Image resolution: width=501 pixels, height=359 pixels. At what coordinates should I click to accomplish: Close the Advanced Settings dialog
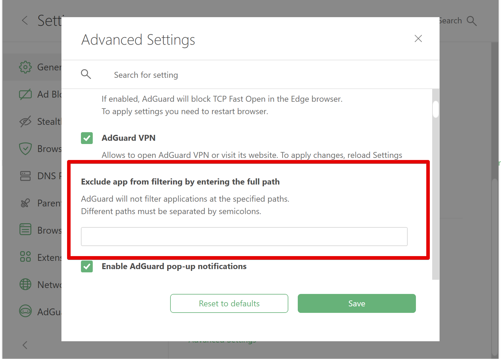pyautogui.click(x=418, y=38)
